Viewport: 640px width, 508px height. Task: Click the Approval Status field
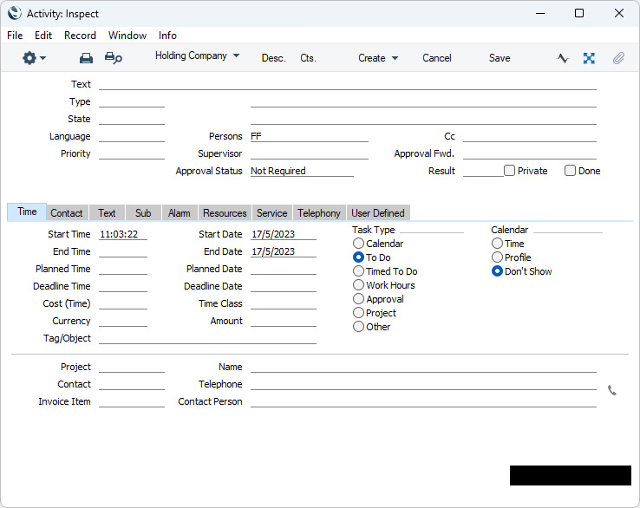click(302, 171)
